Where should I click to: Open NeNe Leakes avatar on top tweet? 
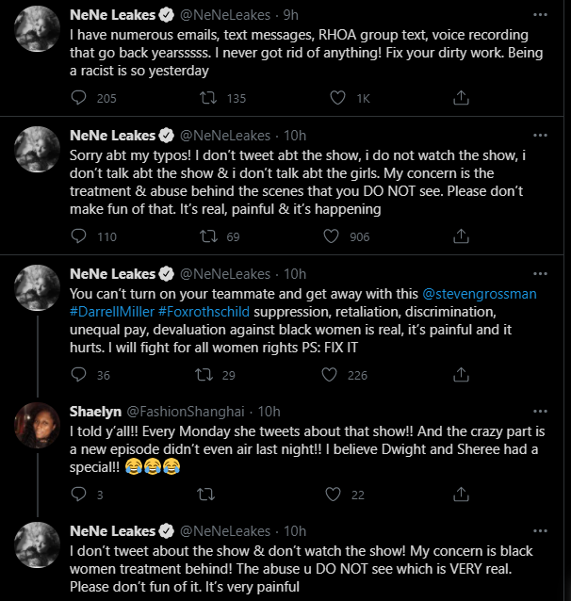tap(37, 29)
